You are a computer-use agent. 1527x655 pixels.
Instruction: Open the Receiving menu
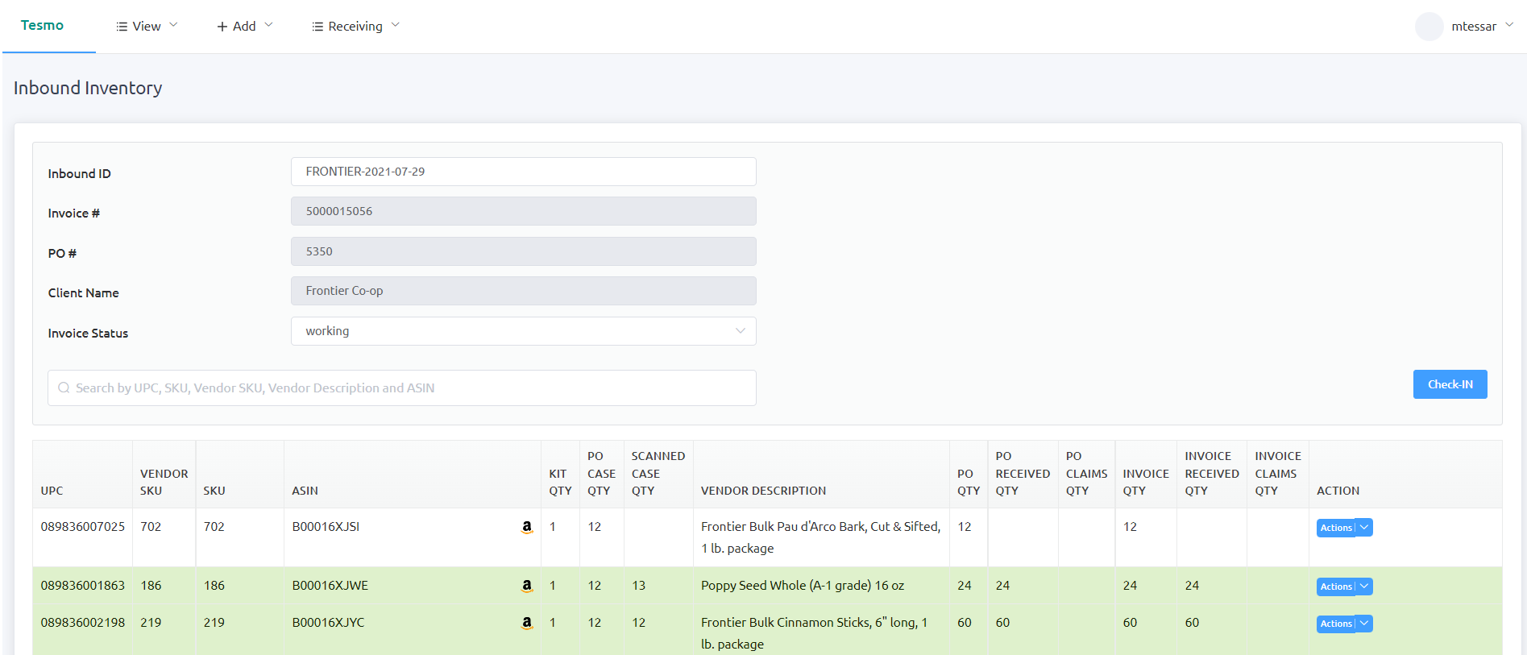[355, 27]
